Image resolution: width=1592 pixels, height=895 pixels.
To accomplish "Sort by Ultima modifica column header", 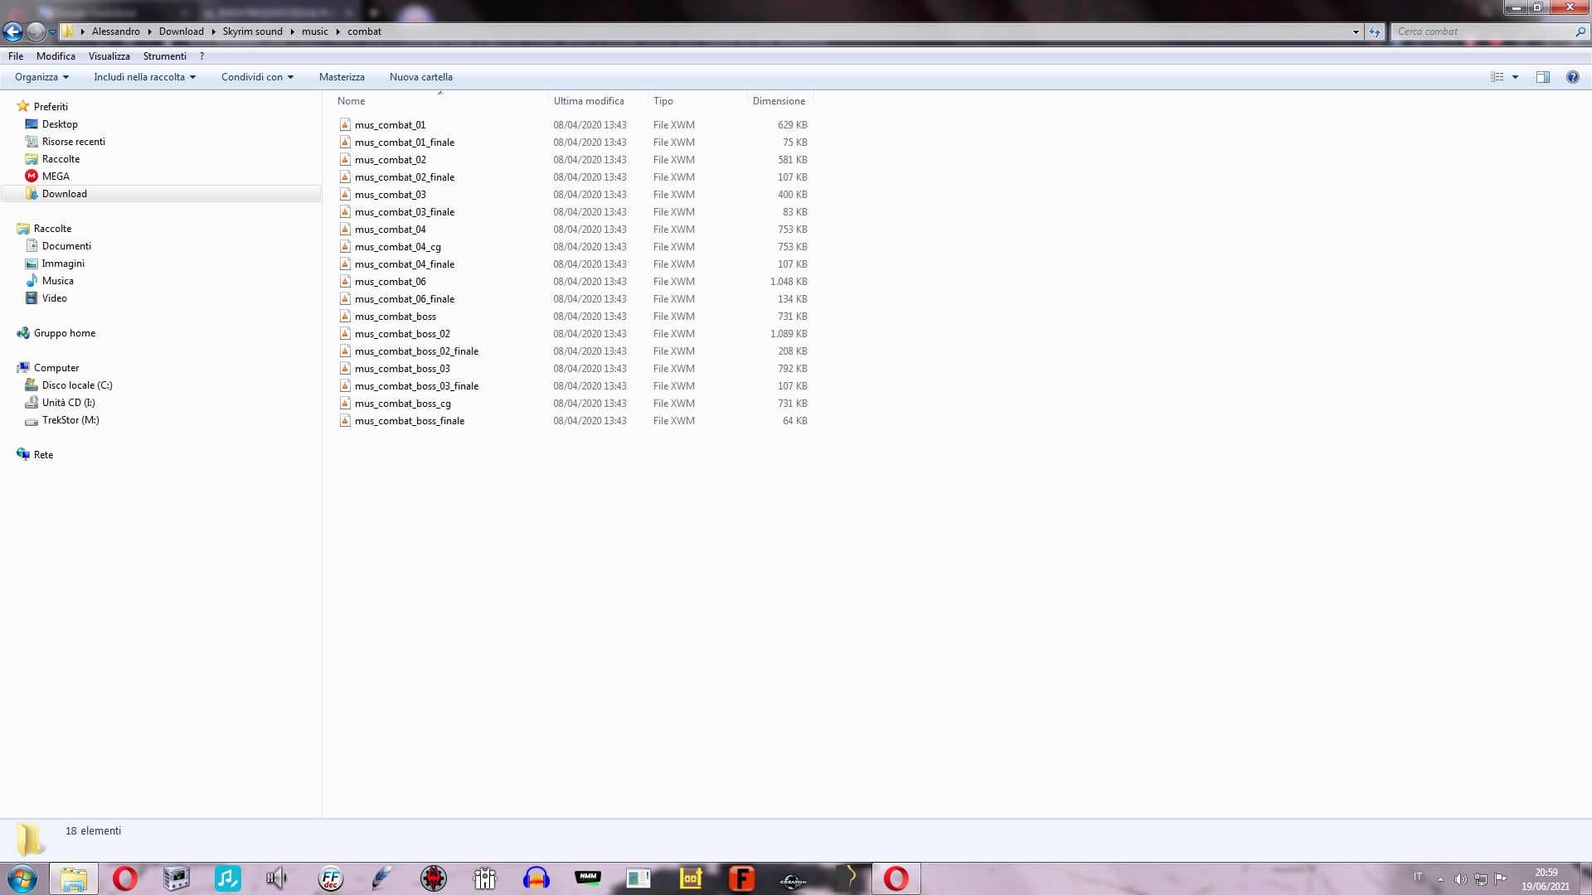I will tap(589, 101).
